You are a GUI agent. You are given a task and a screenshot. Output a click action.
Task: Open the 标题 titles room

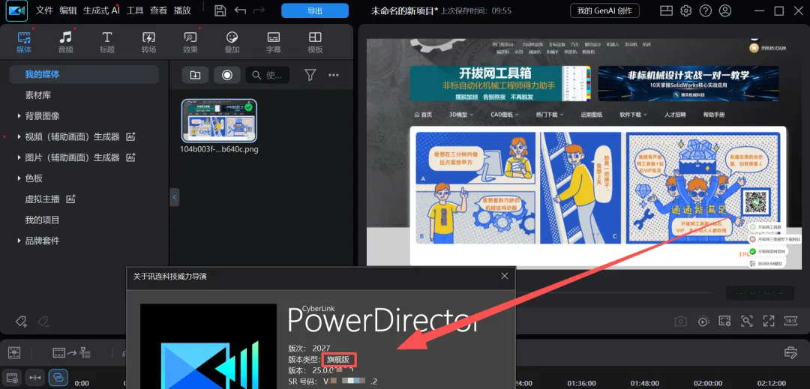tap(107, 42)
